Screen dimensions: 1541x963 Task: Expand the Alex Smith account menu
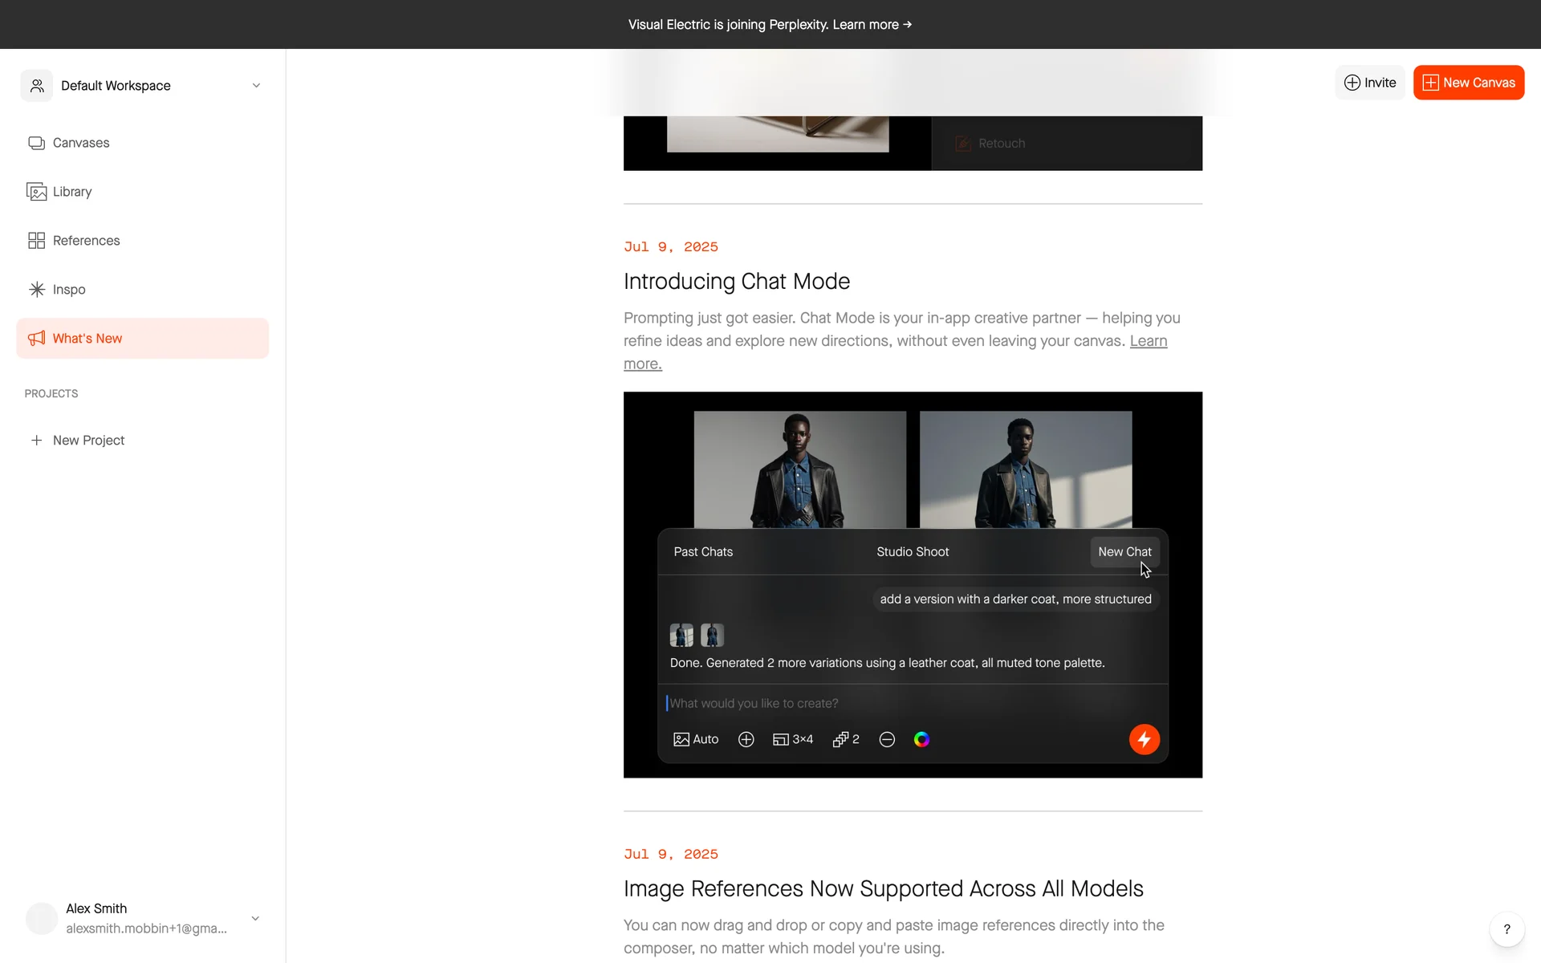tap(255, 918)
